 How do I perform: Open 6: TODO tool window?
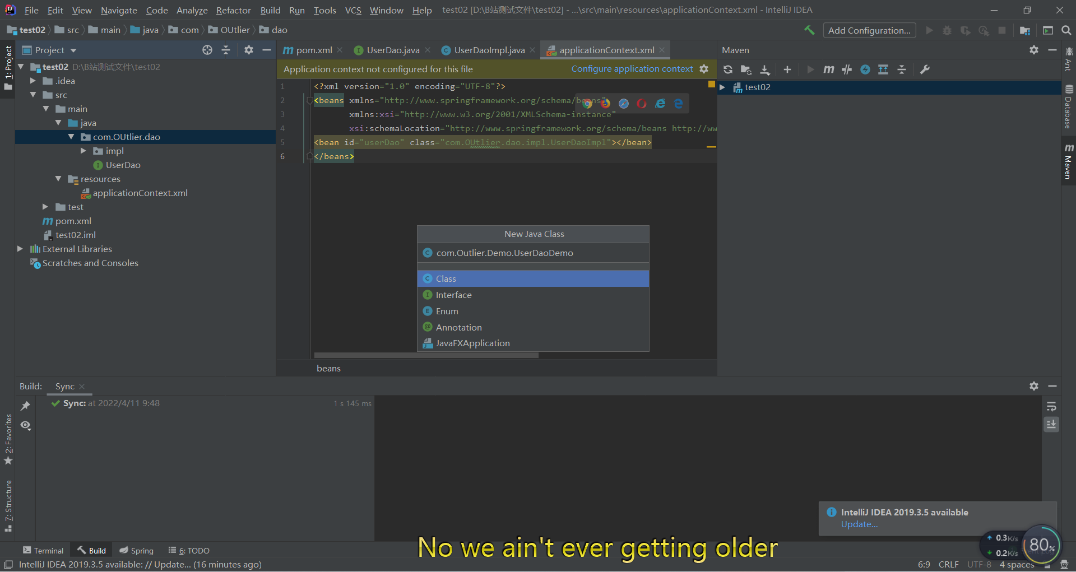(189, 550)
